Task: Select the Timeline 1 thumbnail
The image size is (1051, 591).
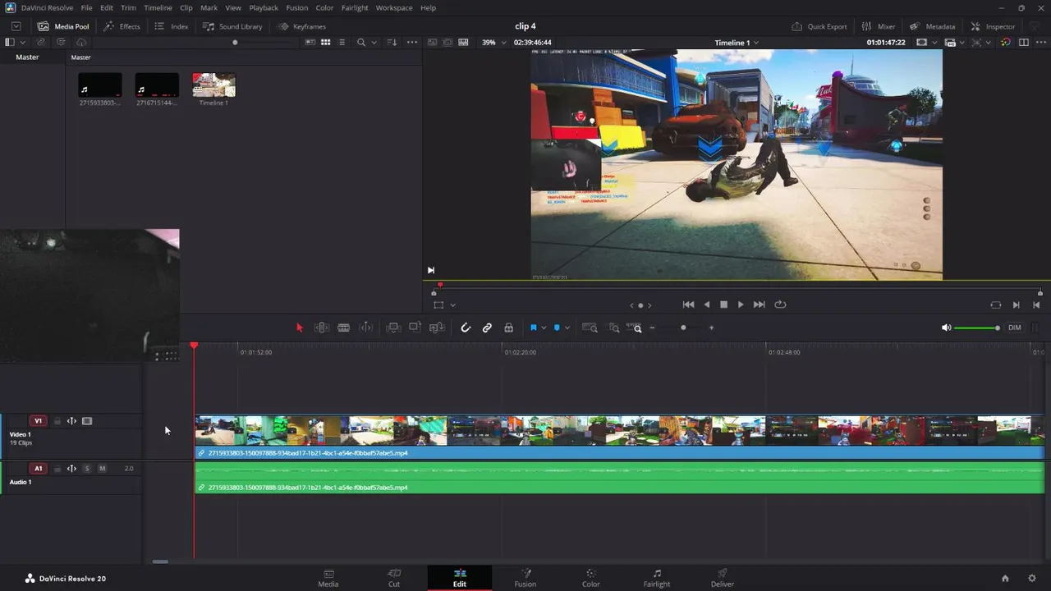Action: point(213,85)
